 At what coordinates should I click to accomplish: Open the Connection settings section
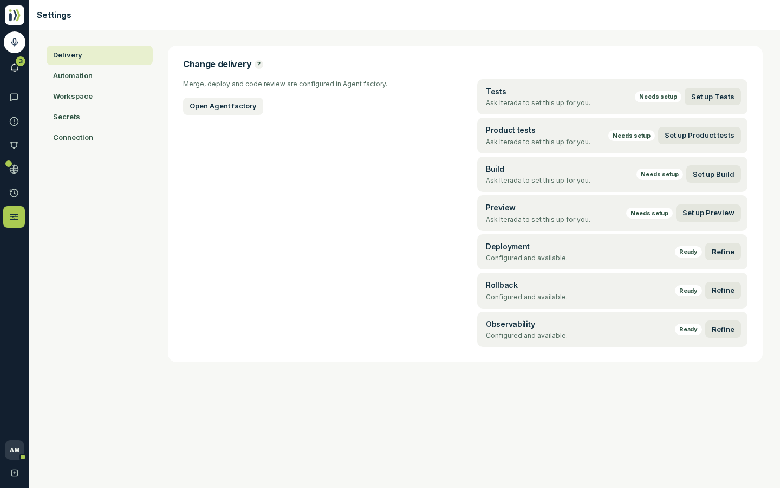coord(100,138)
